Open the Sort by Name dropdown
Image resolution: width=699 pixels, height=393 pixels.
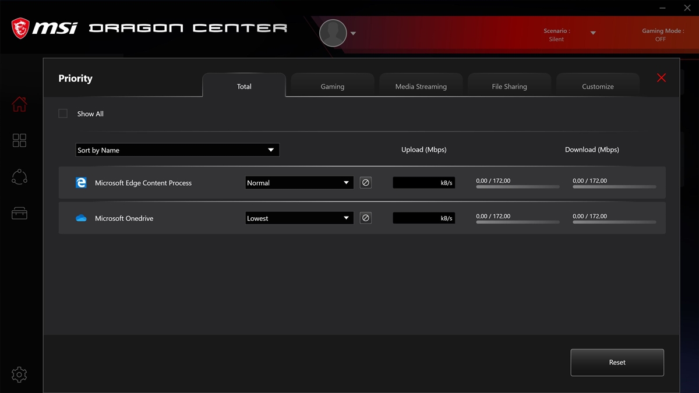[178, 150]
